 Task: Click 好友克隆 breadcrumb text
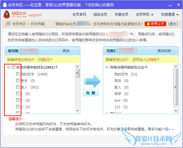coord(38,24)
